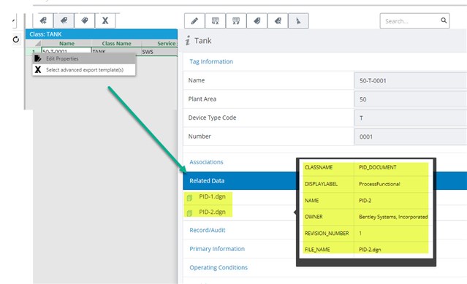Click the PID-1.dgn document icon
The width and height of the screenshot is (467, 284).
(x=189, y=197)
